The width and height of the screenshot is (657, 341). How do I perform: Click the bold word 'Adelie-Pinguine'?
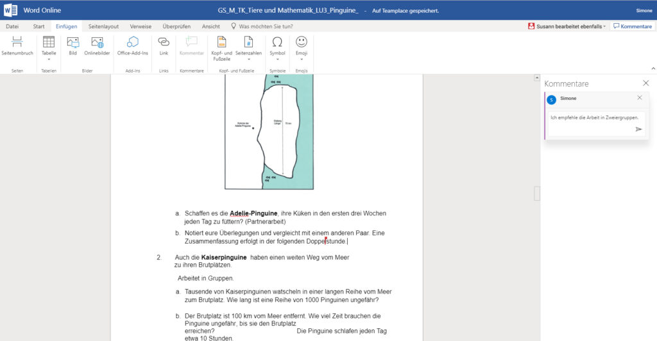pyautogui.click(x=253, y=213)
